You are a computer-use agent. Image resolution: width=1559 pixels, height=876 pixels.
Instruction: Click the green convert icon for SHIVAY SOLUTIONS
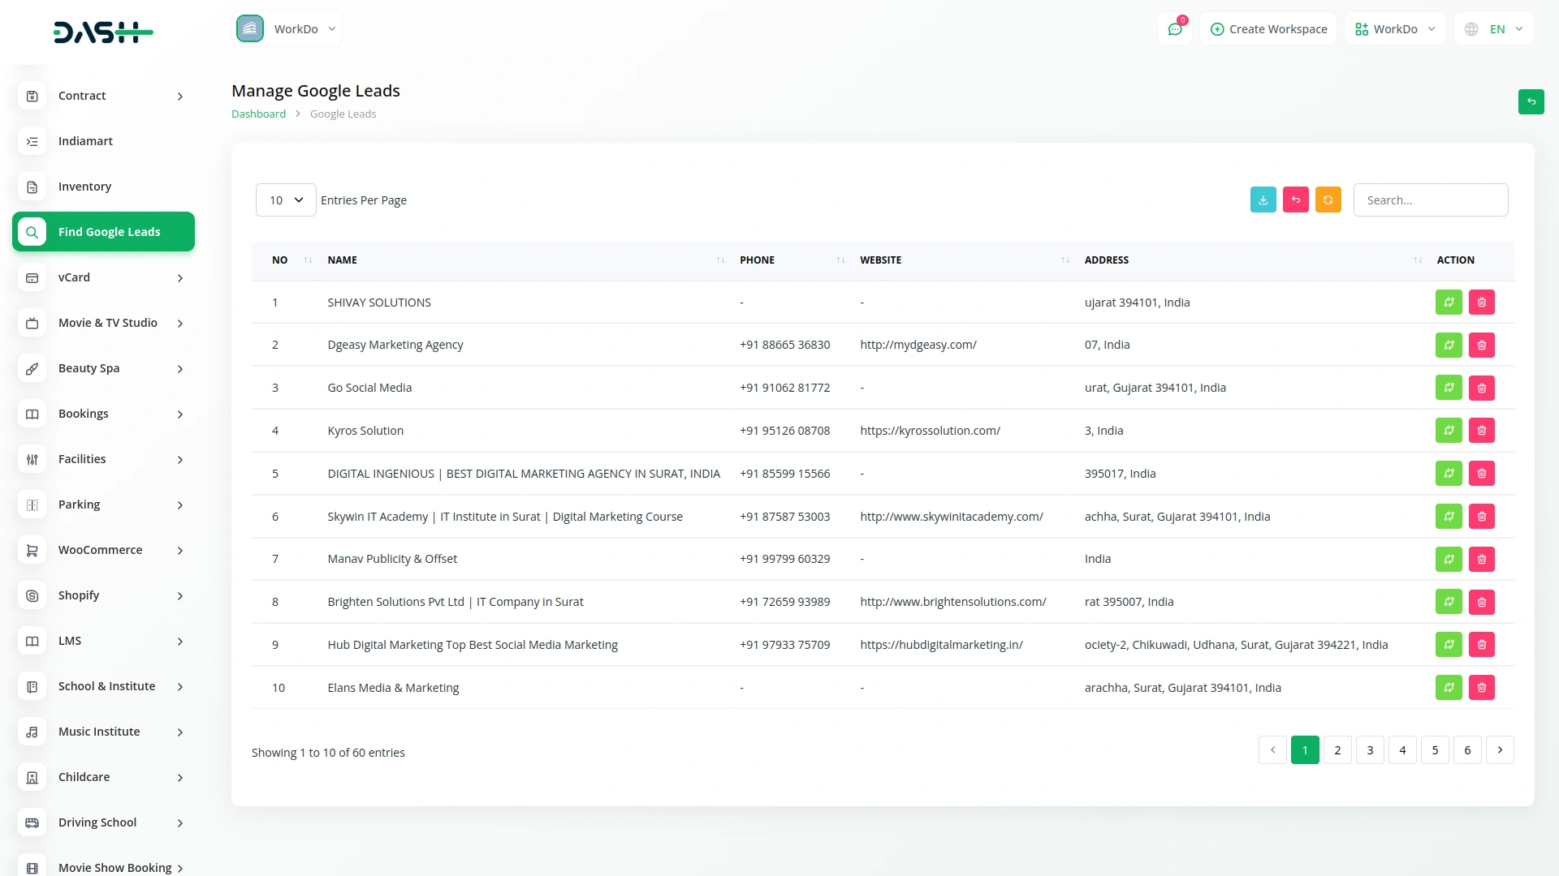1449,302
